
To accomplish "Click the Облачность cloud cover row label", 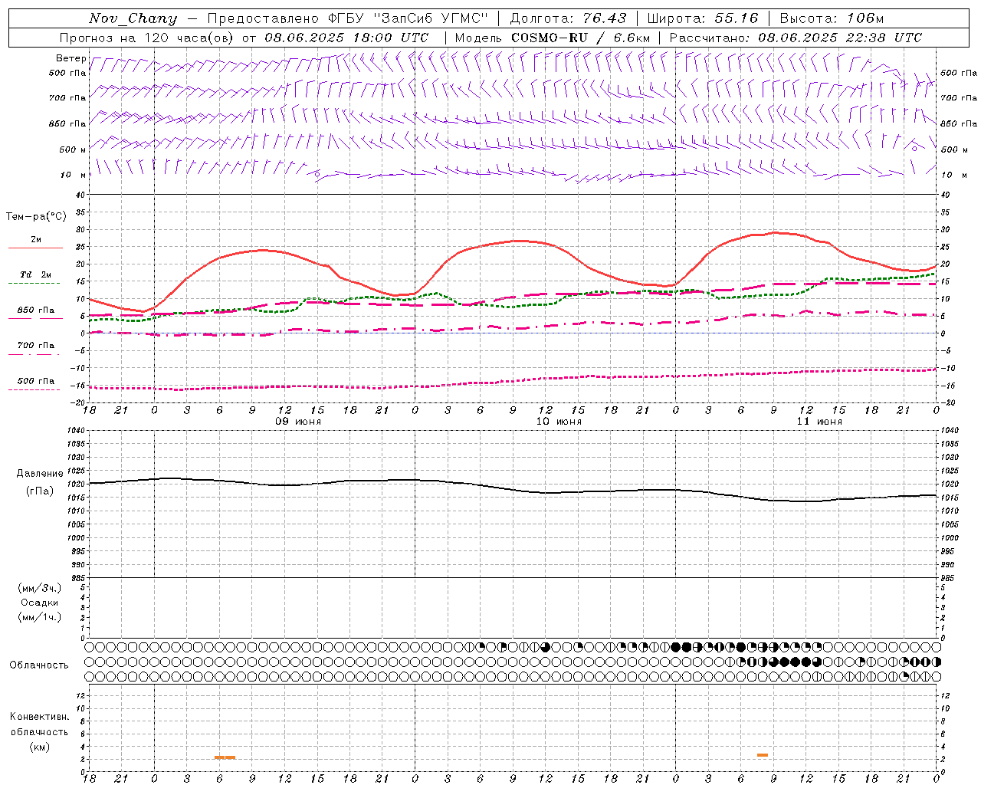I will tap(39, 665).
